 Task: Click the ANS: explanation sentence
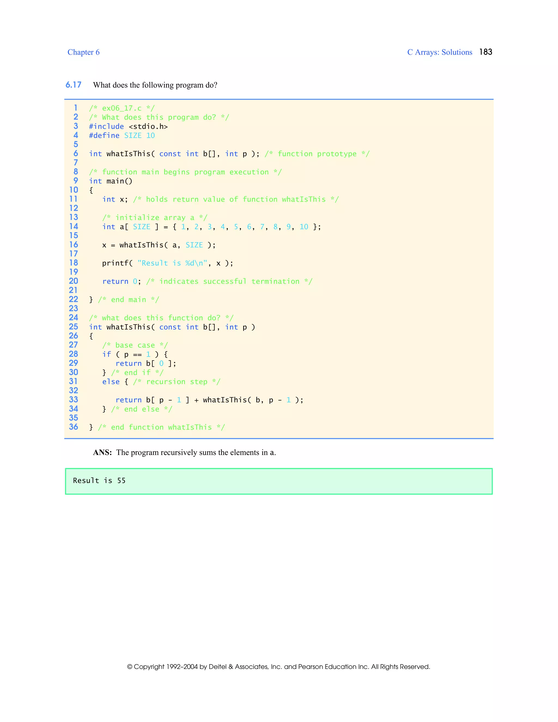point(184,453)
